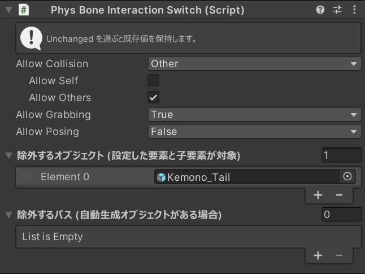The width and height of the screenshot is (365, 274).
Task: Click the object picker circle for Element 0
Action: point(347,177)
